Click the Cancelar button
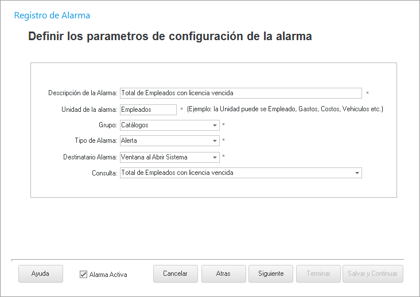The width and height of the screenshot is (420, 297). point(175,274)
